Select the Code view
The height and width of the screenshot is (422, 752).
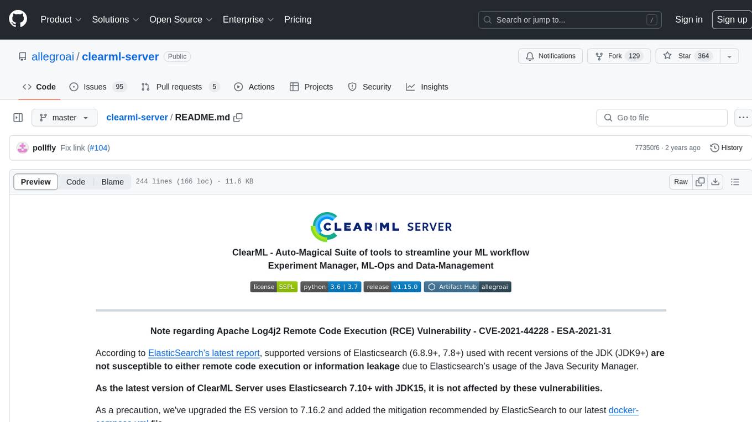click(x=76, y=182)
